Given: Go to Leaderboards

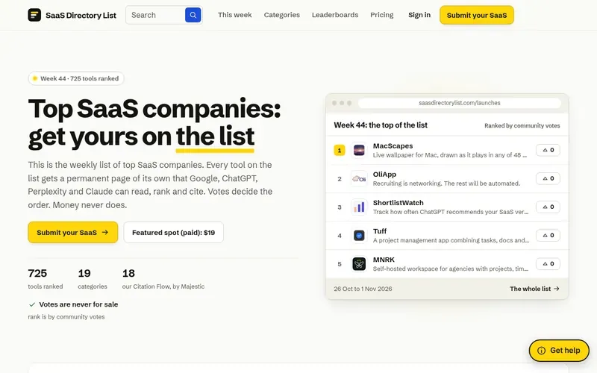Looking at the screenshot, I should coord(335,15).
